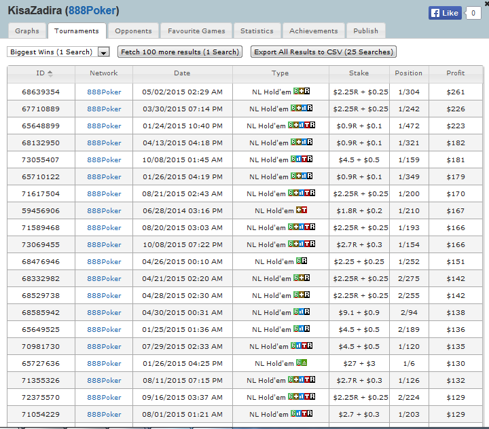Open the Publish tab
This screenshot has width=489, height=429.
(366, 31)
